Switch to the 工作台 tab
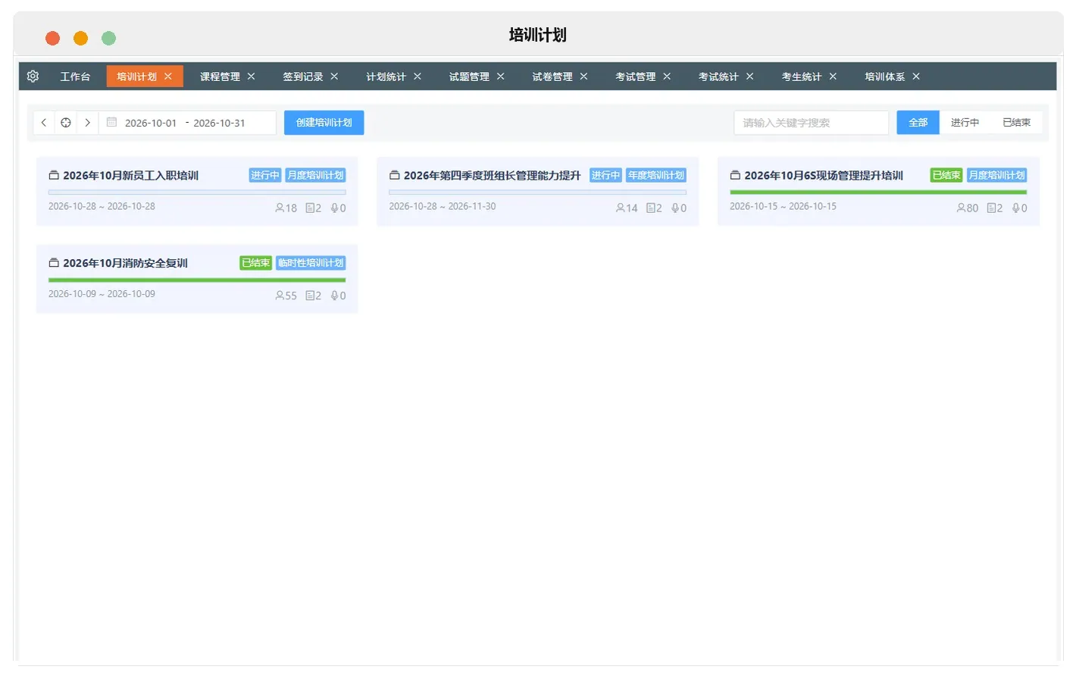Screen dimensions: 1076x682 75,77
